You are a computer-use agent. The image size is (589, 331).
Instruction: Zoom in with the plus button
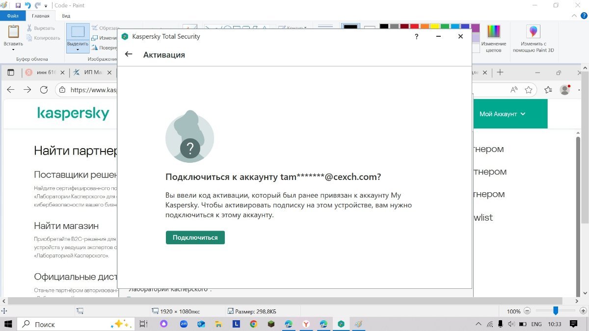[582, 311]
